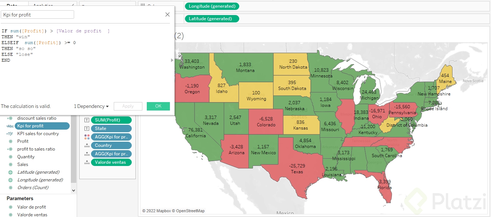Click the detail icon beside the Country pill
The height and width of the screenshot is (217, 491).
(87, 145)
